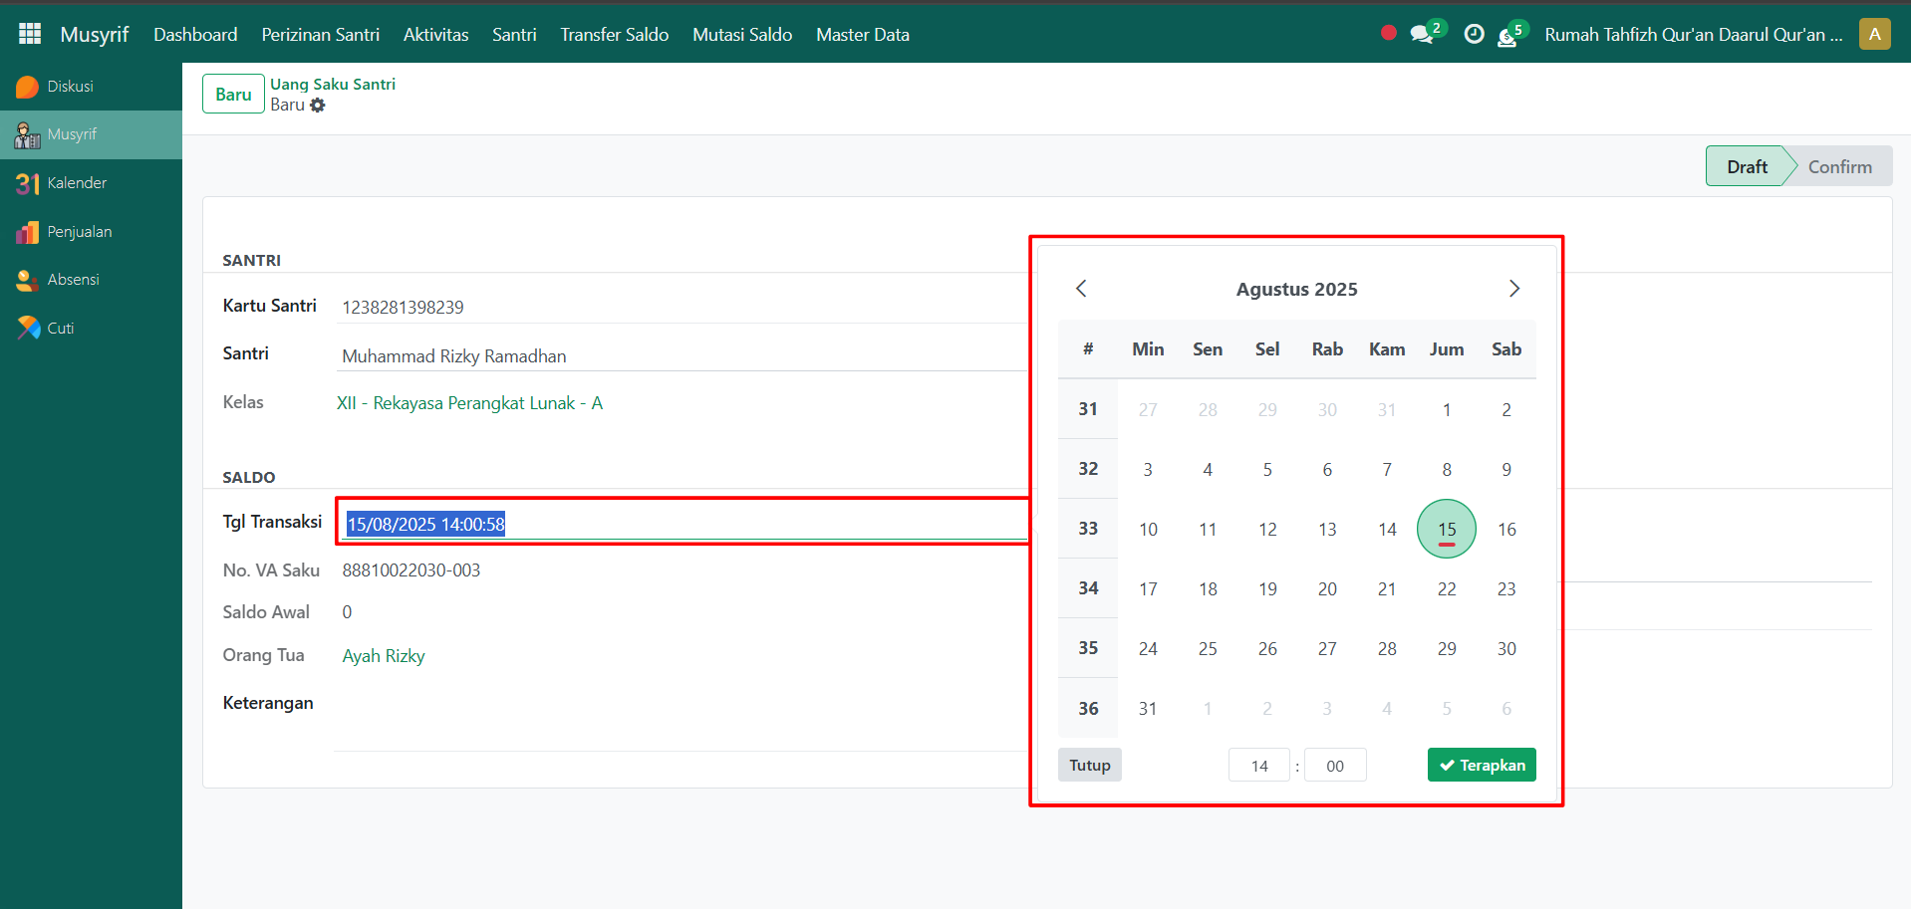
Task: Open the Diskusi app in sidebar
Action: pyautogui.click(x=70, y=87)
